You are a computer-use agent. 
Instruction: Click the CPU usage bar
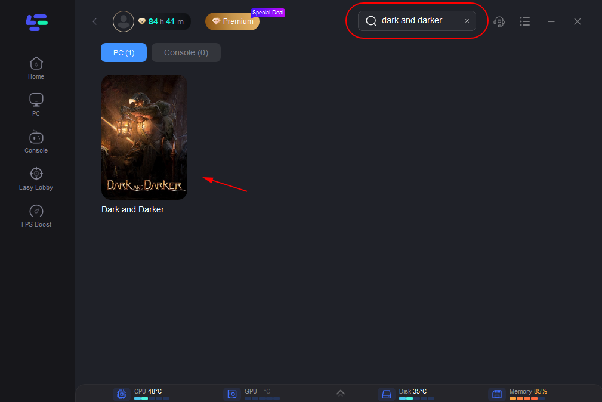coord(152,398)
